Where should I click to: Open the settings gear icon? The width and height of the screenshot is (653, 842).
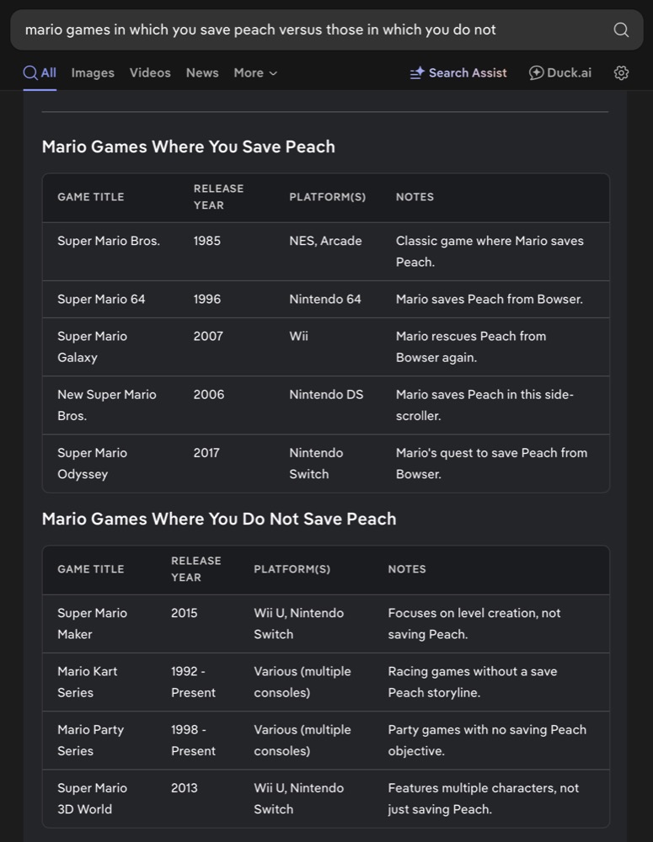[x=621, y=73]
